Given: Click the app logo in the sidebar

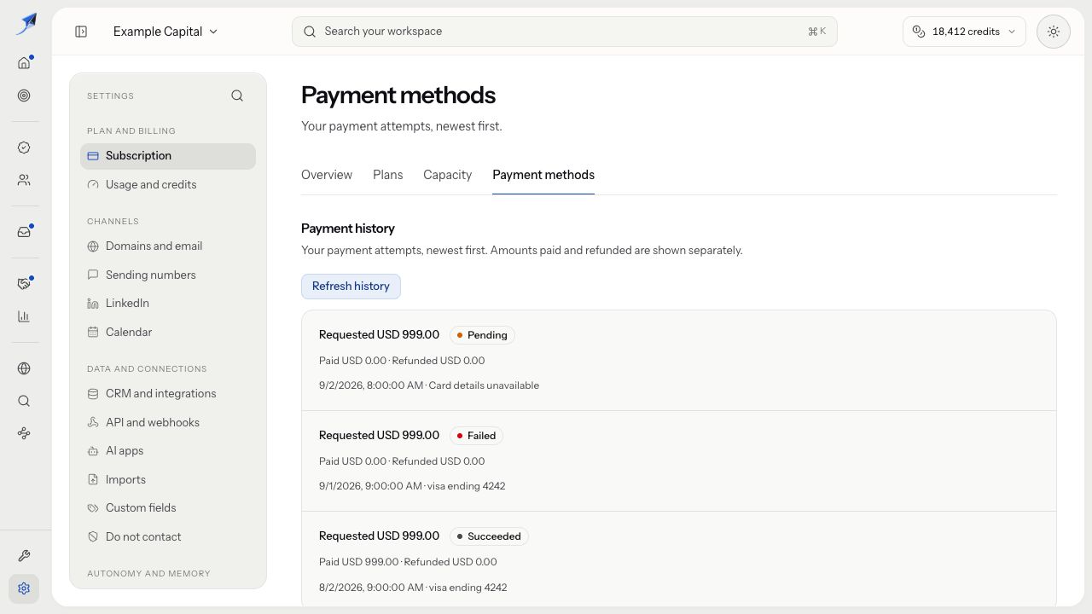Looking at the screenshot, I should tap(26, 24).
